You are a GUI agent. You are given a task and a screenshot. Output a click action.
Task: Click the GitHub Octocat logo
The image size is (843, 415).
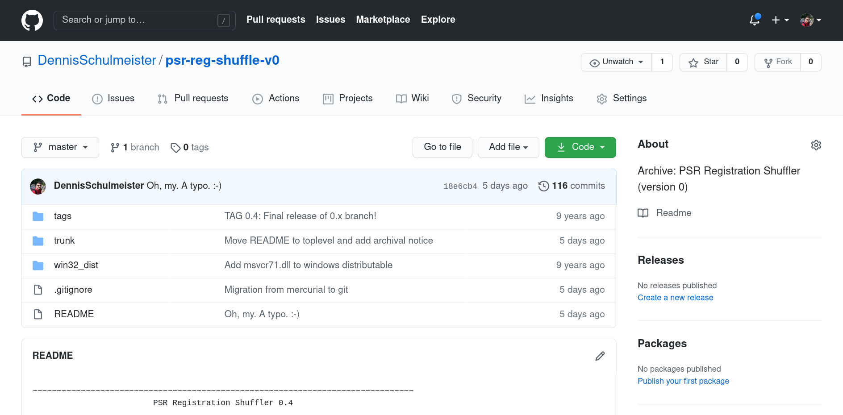[32, 21]
